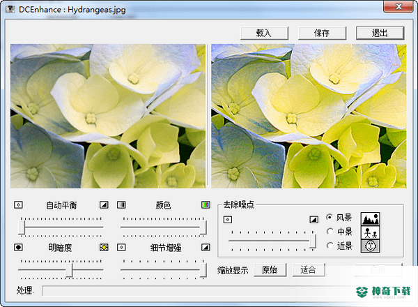Click the 明暗度 bright sun icon
The width and height of the screenshot is (418, 307).
point(104,248)
